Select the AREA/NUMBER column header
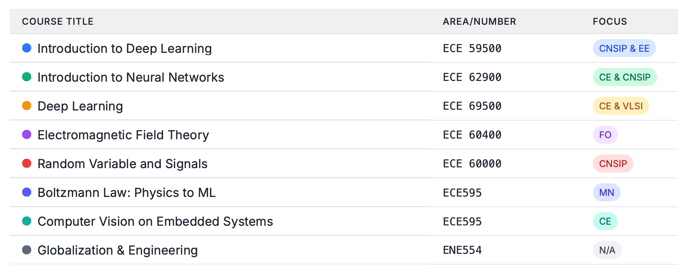Viewport: 678px width, 269px height. (479, 21)
